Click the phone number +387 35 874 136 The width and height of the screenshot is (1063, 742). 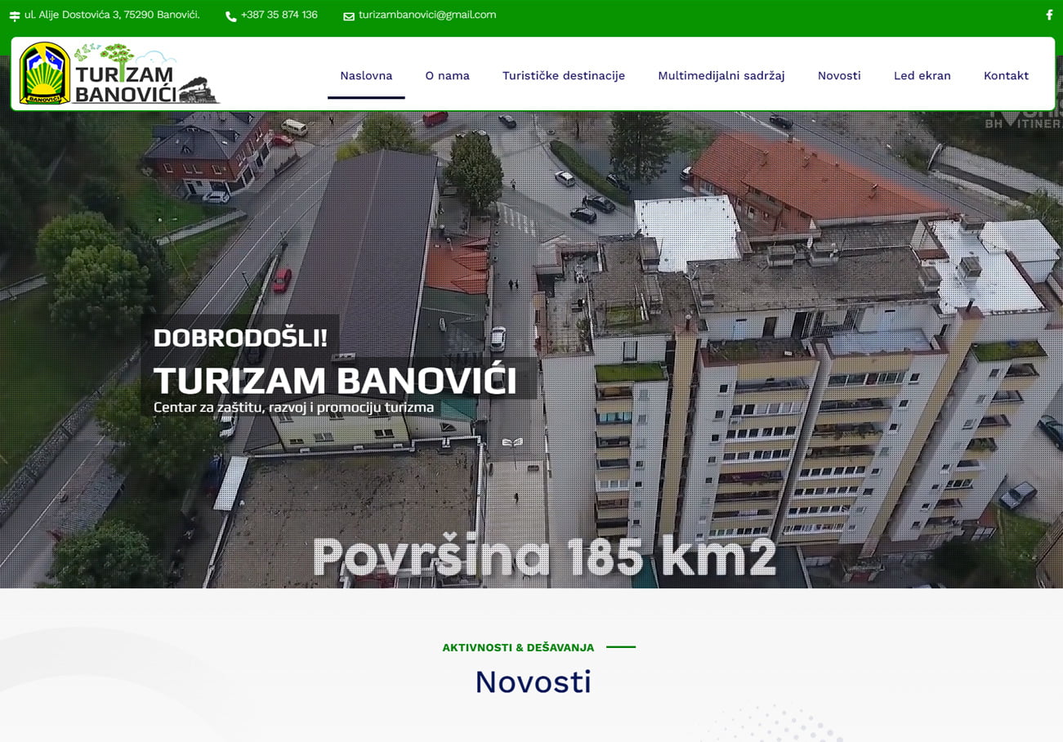tap(279, 15)
